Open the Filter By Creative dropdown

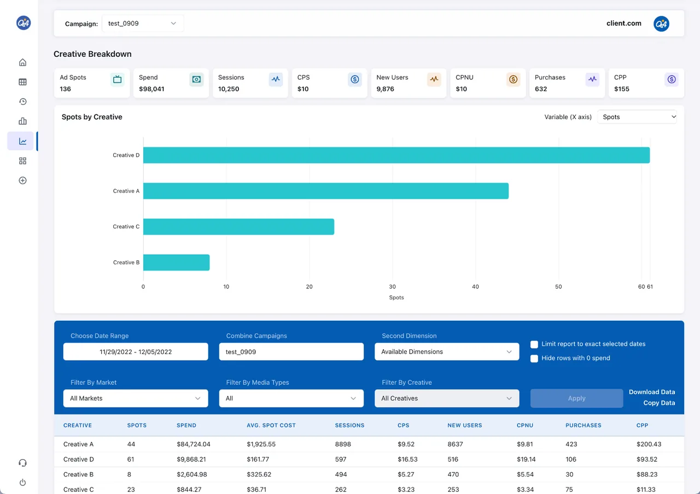(x=447, y=398)
